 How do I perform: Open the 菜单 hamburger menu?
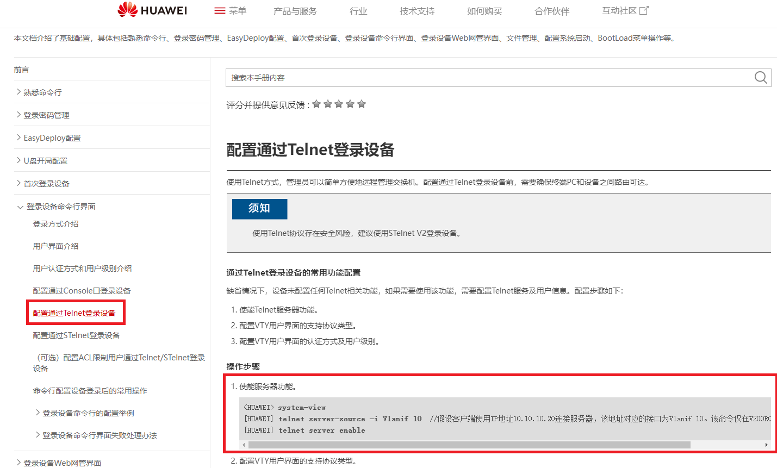pos(231,10)
